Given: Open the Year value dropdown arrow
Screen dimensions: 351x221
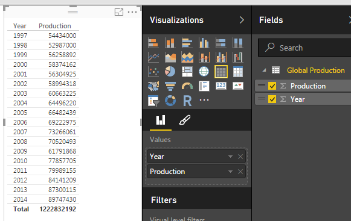Looking at the screenshot, I should (x=230, y=157).
